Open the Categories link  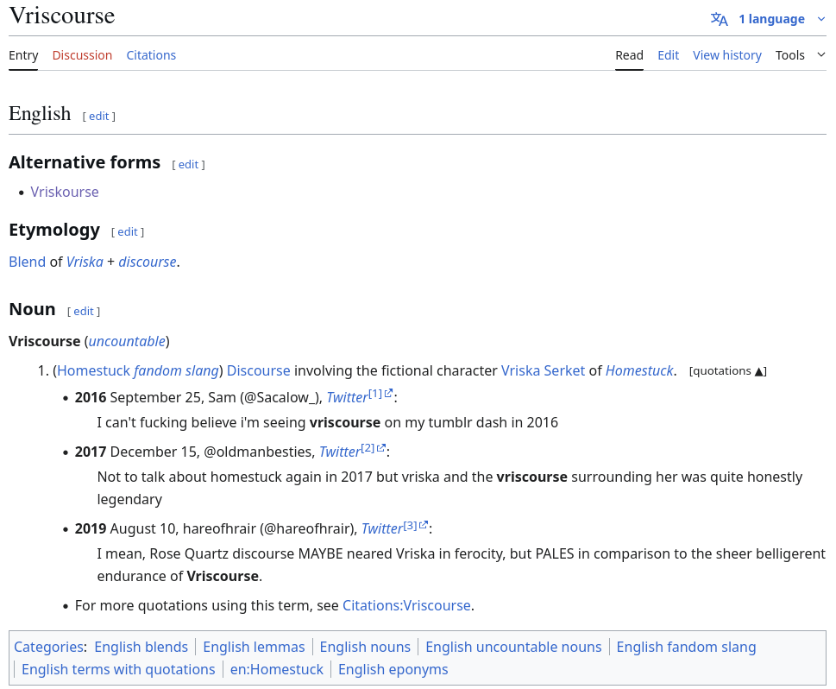click(x=49, y=647)
